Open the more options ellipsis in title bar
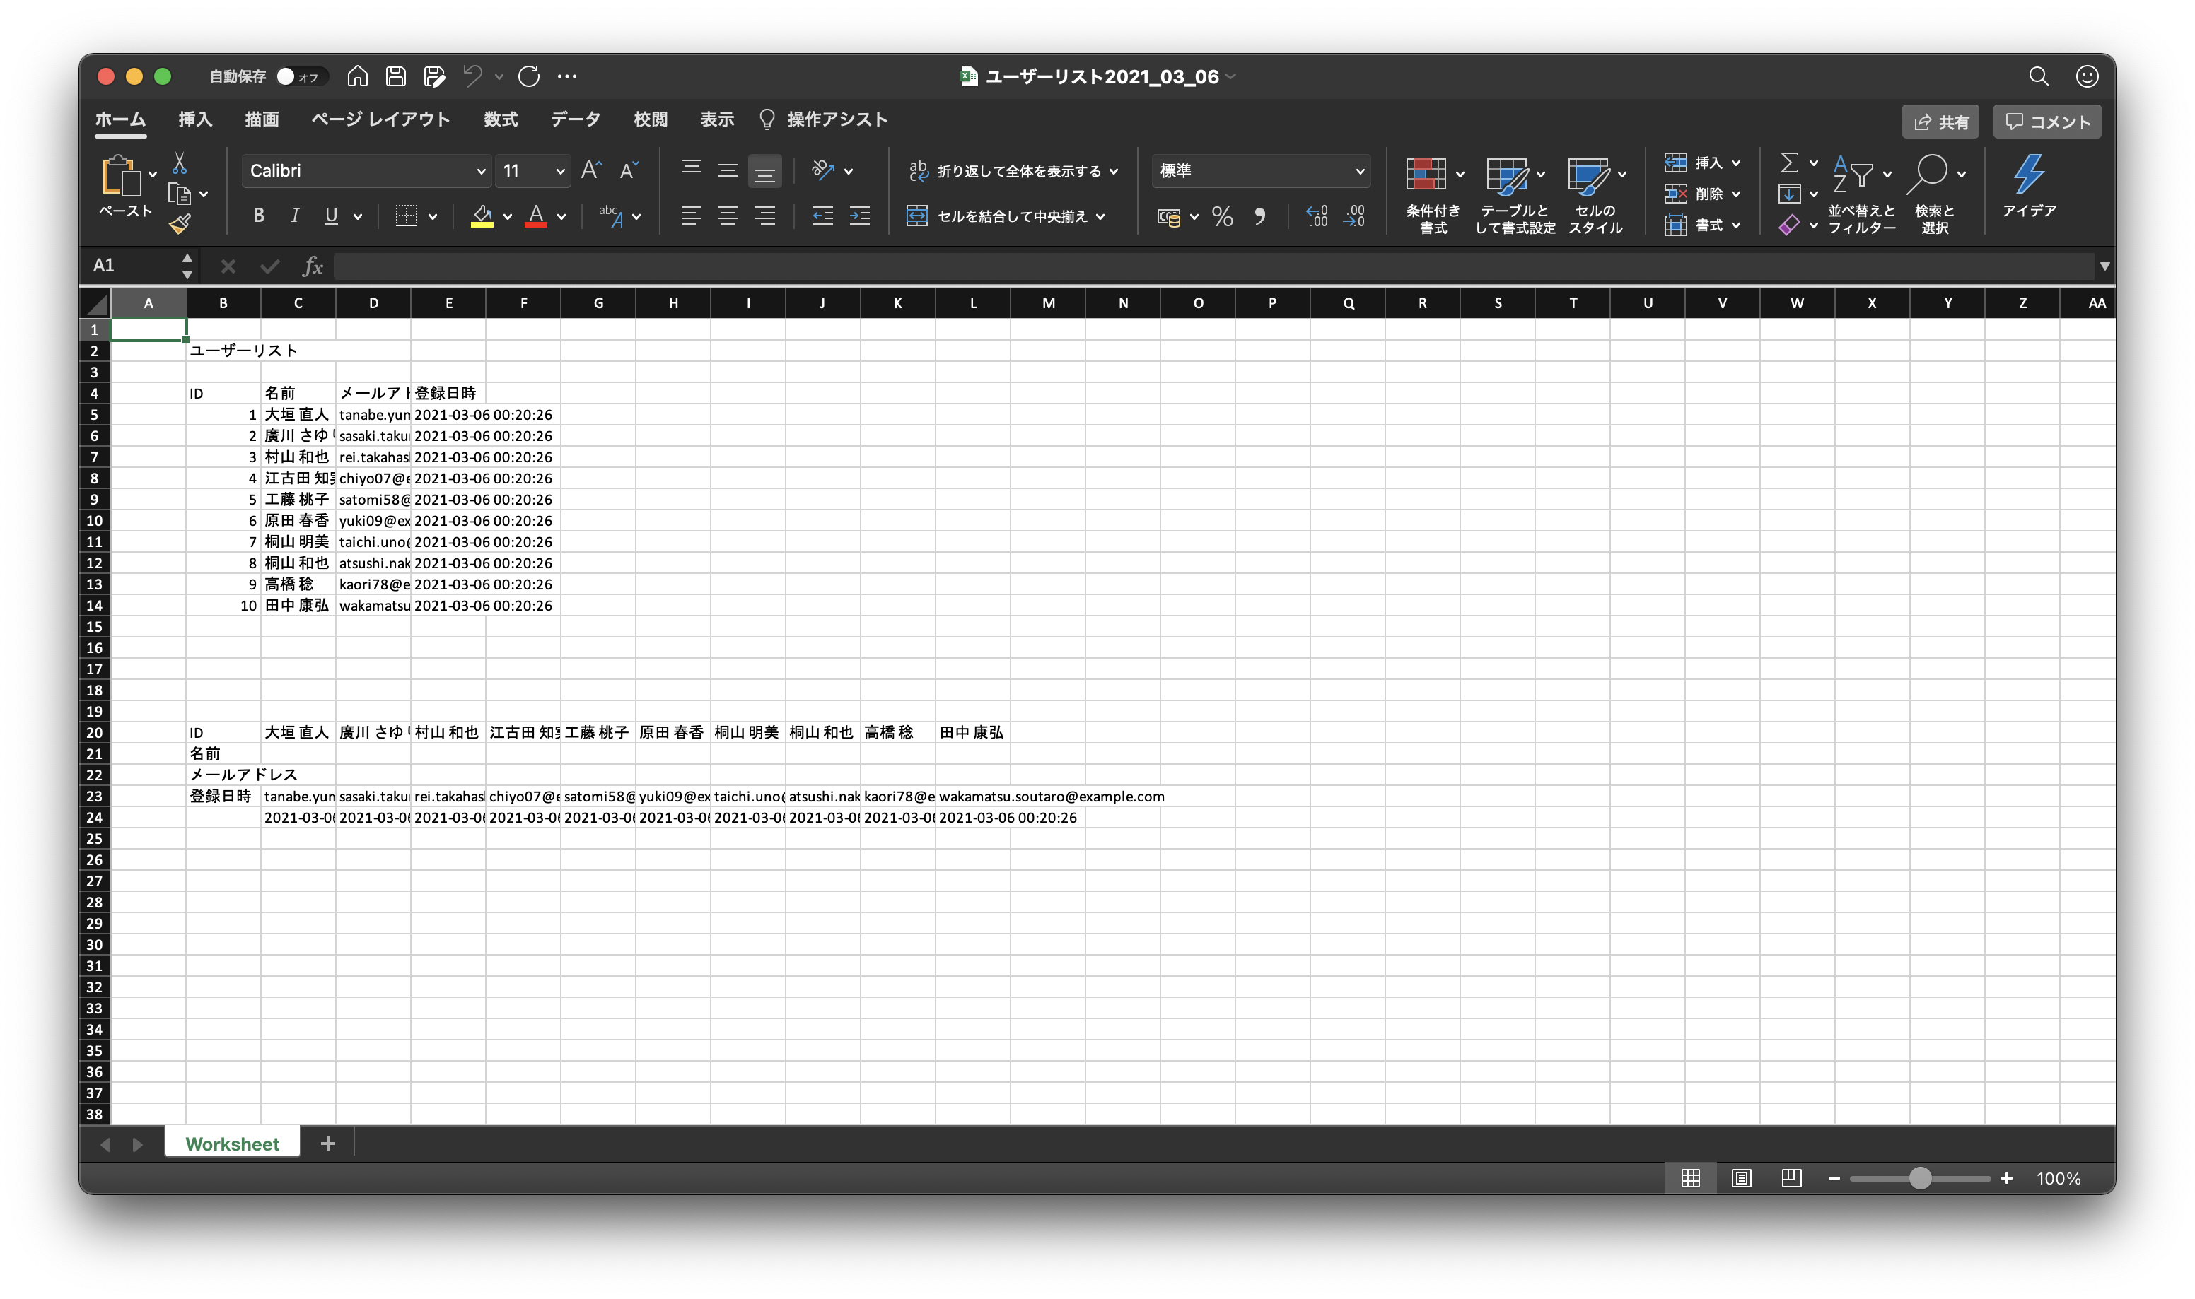The height and width of the screenshot is (1299, 2195). tap(567, 76)
